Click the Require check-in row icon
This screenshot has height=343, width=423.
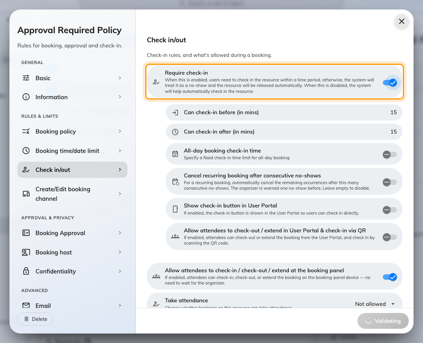(x=156, y=82)
